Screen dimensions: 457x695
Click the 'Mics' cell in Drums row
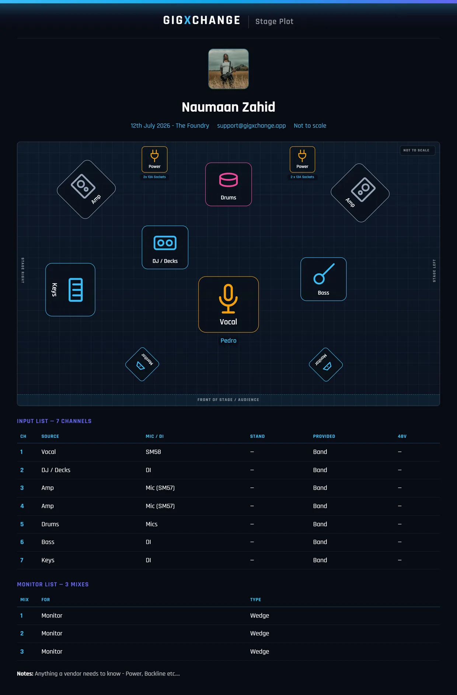click(151, 524)
